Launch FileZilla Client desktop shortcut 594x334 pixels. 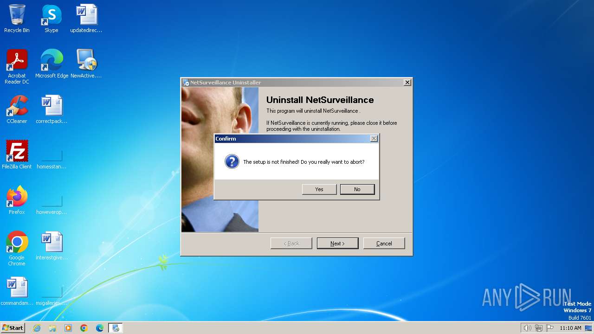point(17,155)
